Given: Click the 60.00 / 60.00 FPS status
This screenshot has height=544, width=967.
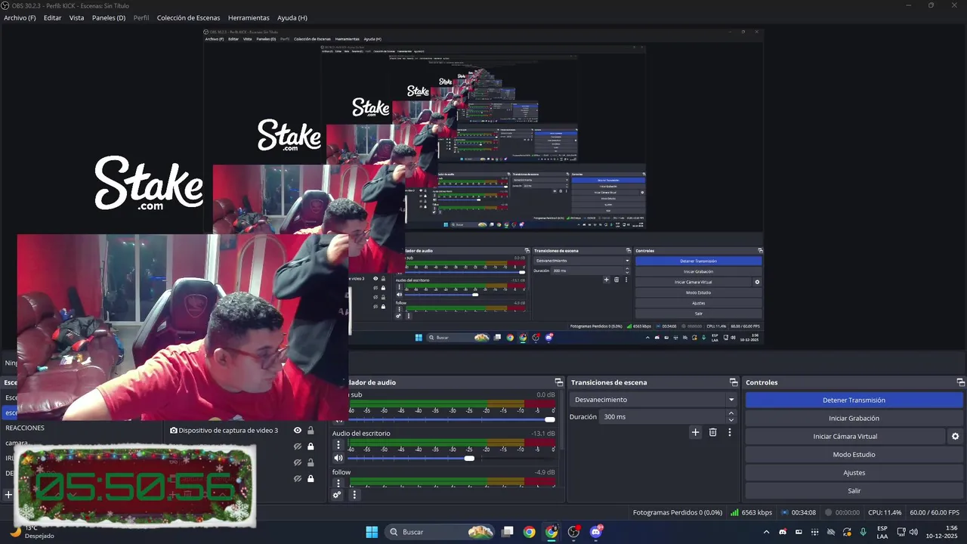Looking at the screenshot, I should pos(935,512).
